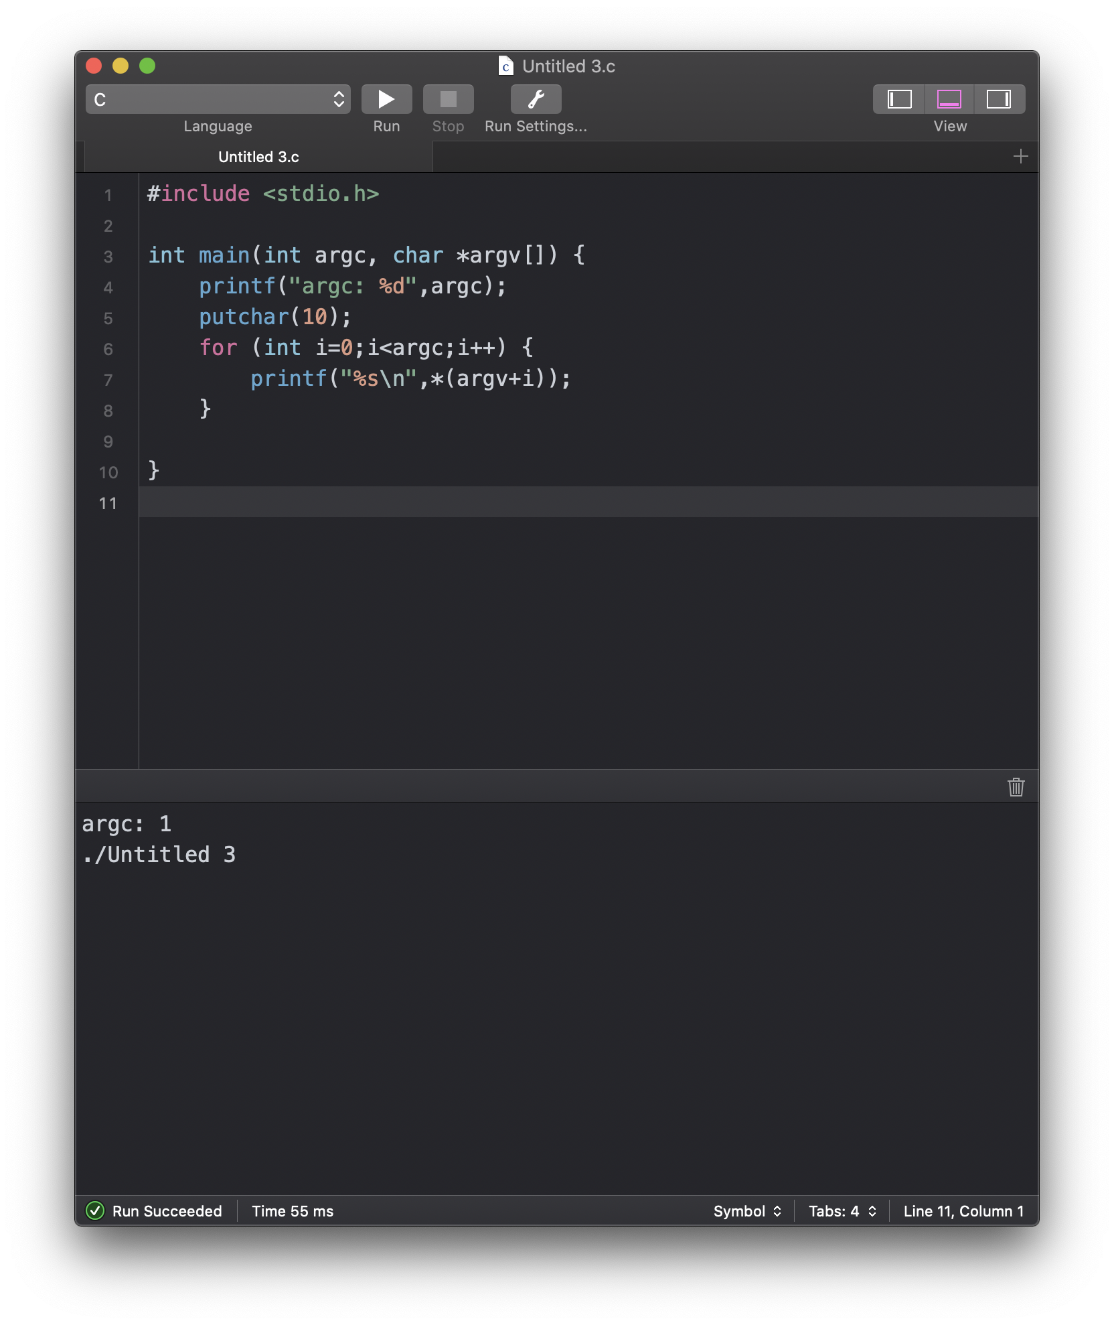Open Run Settings with the wrench icon
Screen dimensions: 1114x1325
[x=536, y=99]
